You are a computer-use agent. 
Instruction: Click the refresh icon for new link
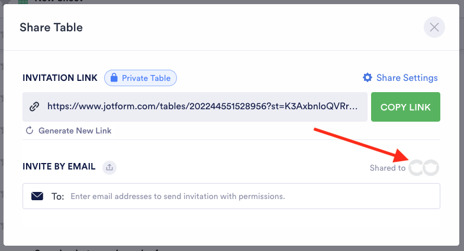[30, 131]
